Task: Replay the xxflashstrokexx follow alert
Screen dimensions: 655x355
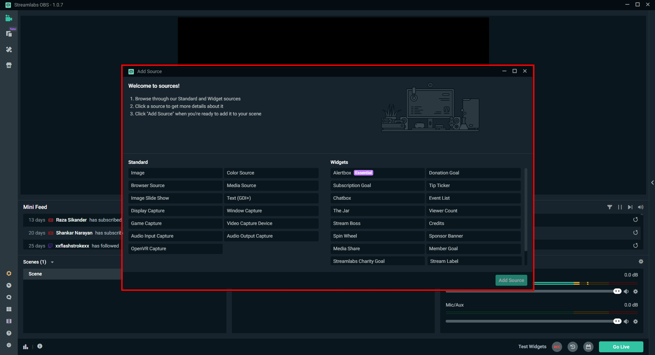Action: [636, 246]
